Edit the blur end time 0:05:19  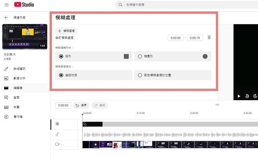pos(195,38)
